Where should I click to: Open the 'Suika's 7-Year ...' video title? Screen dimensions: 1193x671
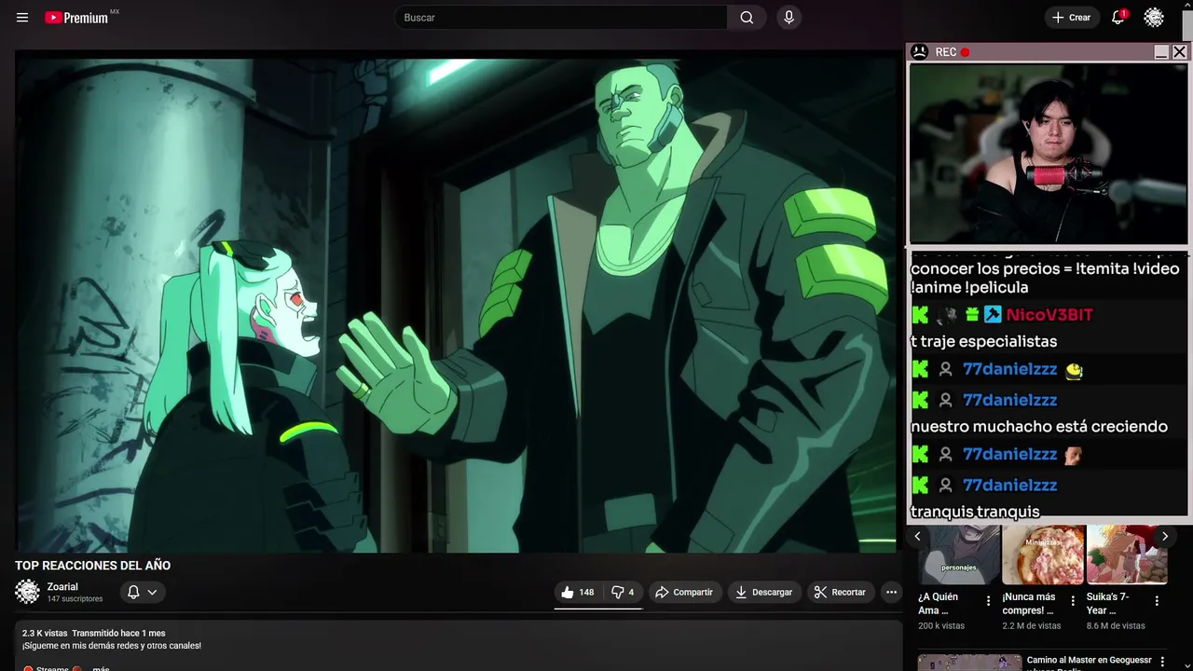click(1107, 604)
